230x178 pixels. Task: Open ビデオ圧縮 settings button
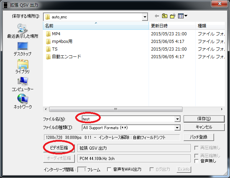pyautogui.click(x=59, y=148)
